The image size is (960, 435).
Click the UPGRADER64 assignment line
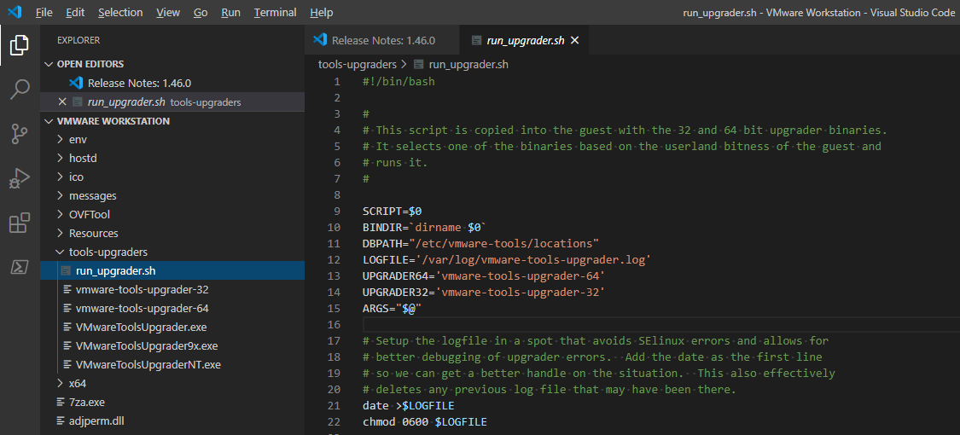(484, 276)
